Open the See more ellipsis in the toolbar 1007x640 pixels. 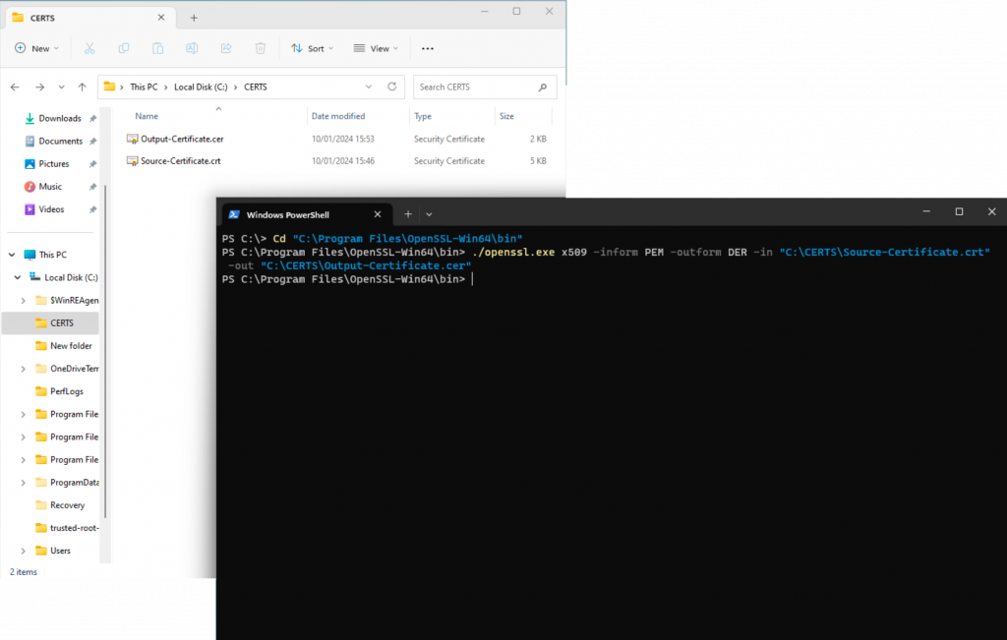coord(428,48)
